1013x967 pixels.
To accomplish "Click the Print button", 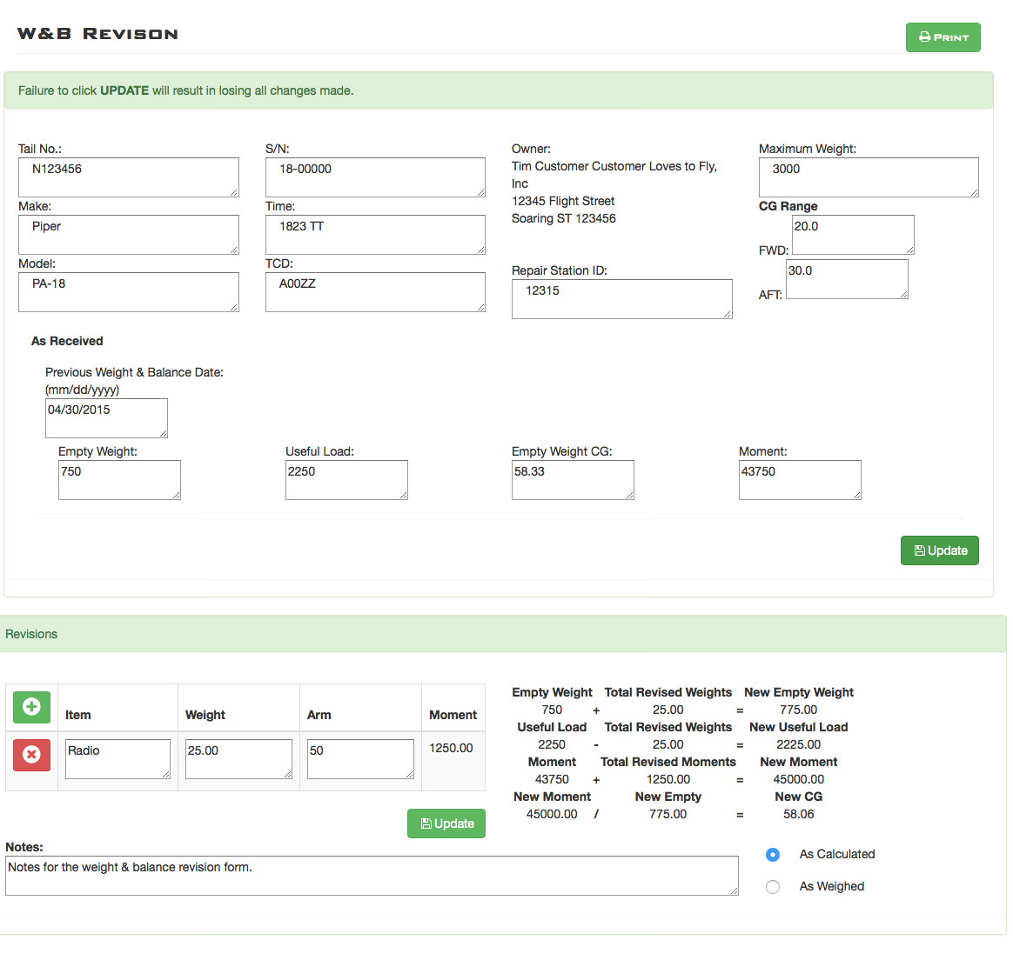I will [943, 37].
